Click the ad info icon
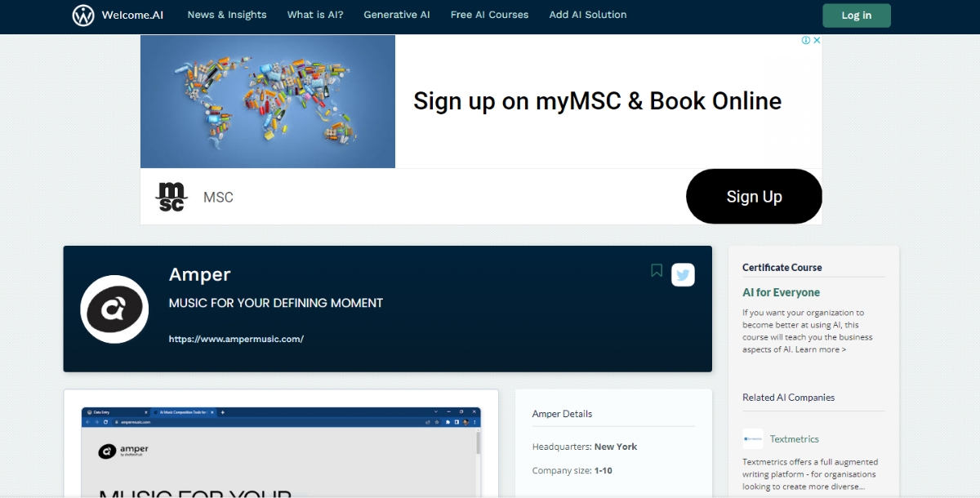980x498 pixels. pos(805,40)
